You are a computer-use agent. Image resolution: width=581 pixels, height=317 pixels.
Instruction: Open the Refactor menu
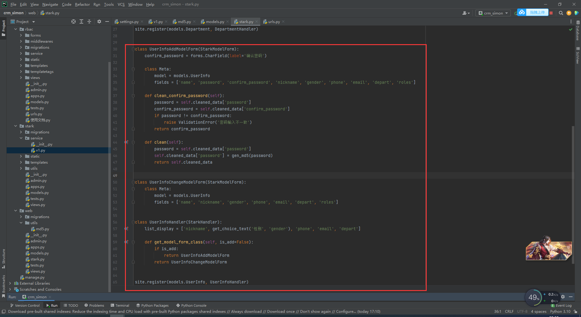click(x=82, y=4)
